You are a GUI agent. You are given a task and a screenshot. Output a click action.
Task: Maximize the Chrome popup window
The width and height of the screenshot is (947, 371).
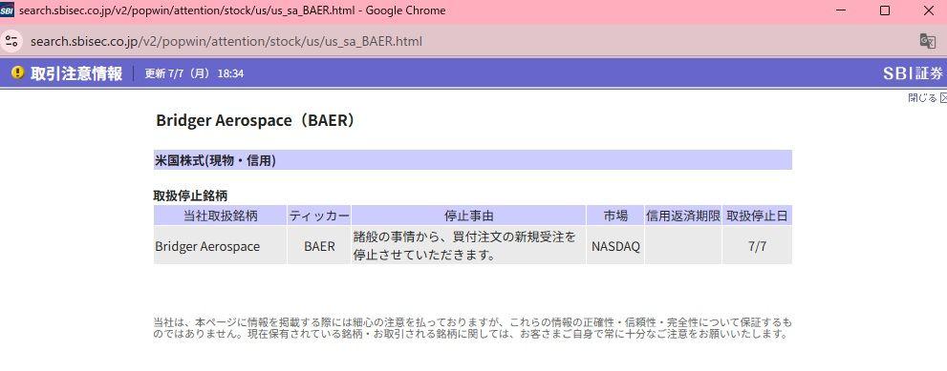(885, 10)
